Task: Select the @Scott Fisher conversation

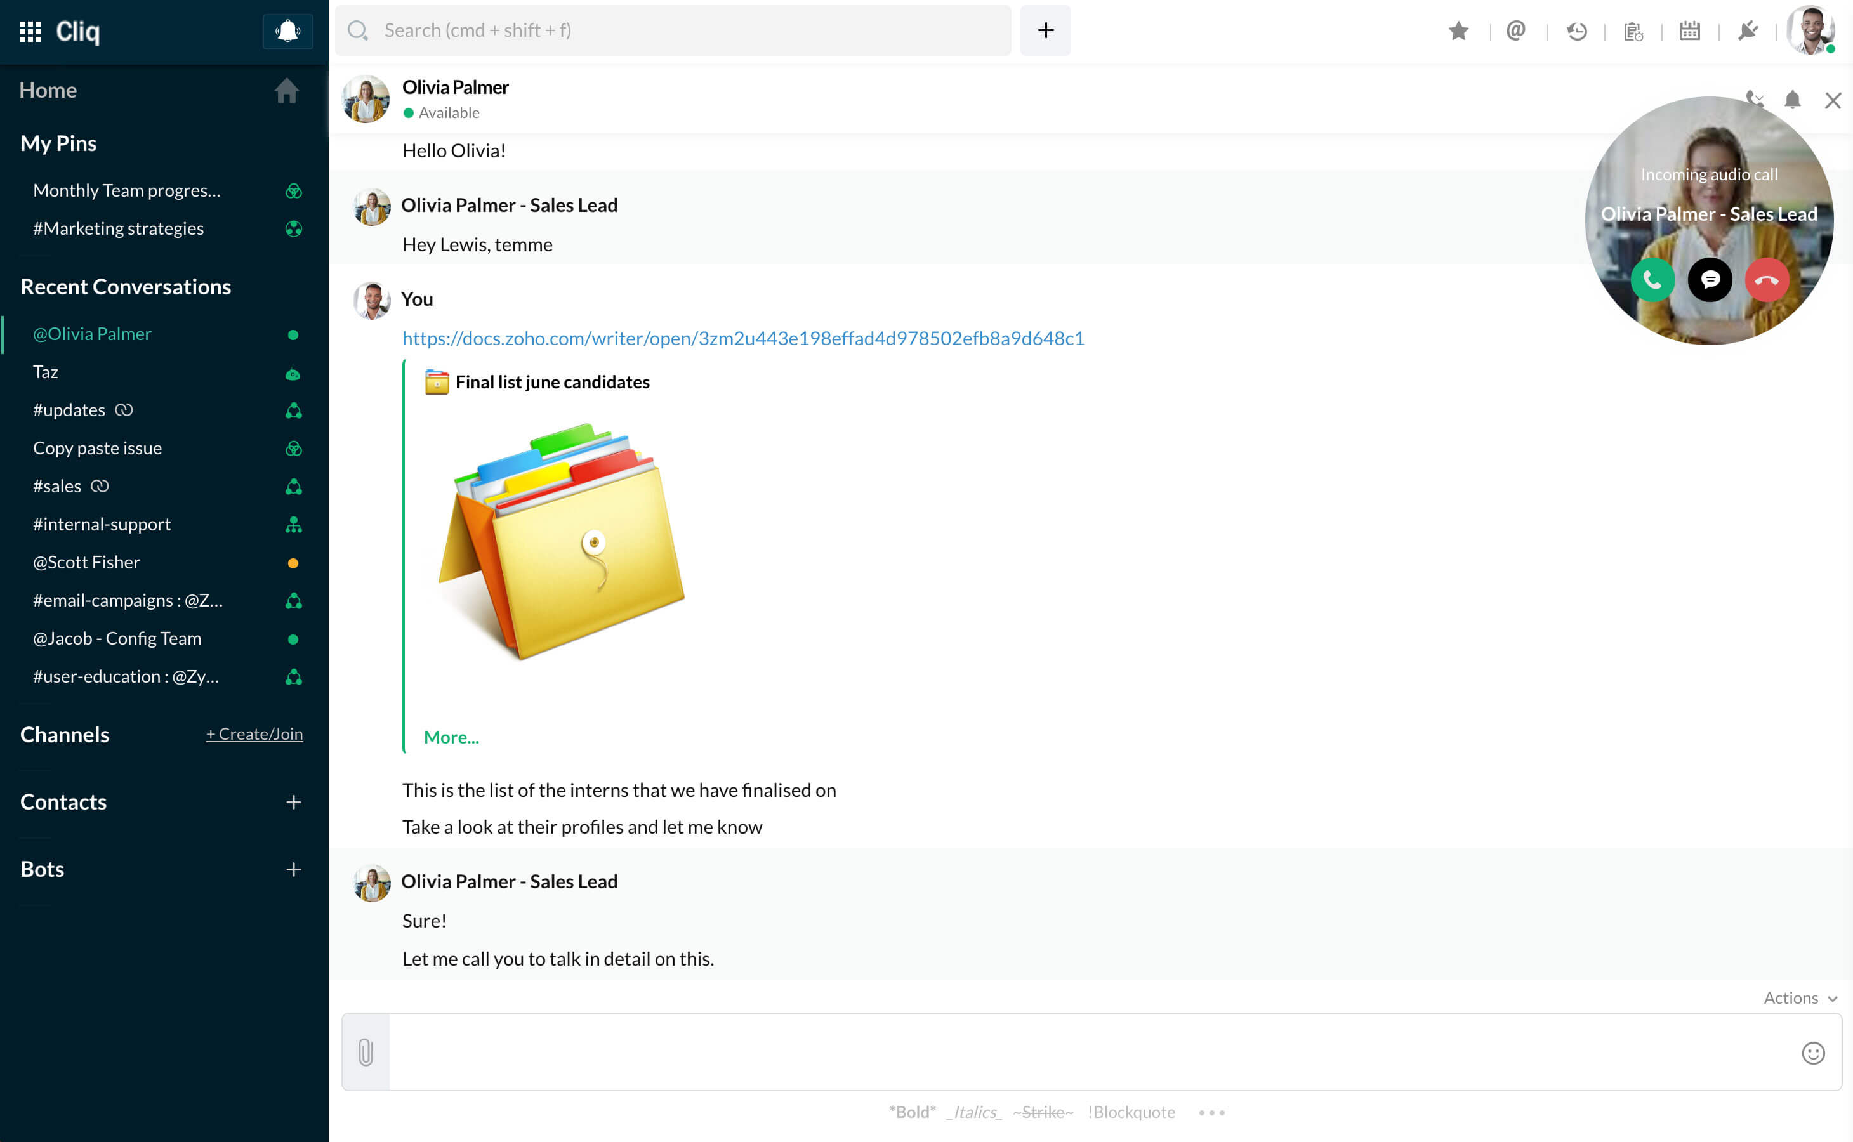Action: tap(87, 563)
